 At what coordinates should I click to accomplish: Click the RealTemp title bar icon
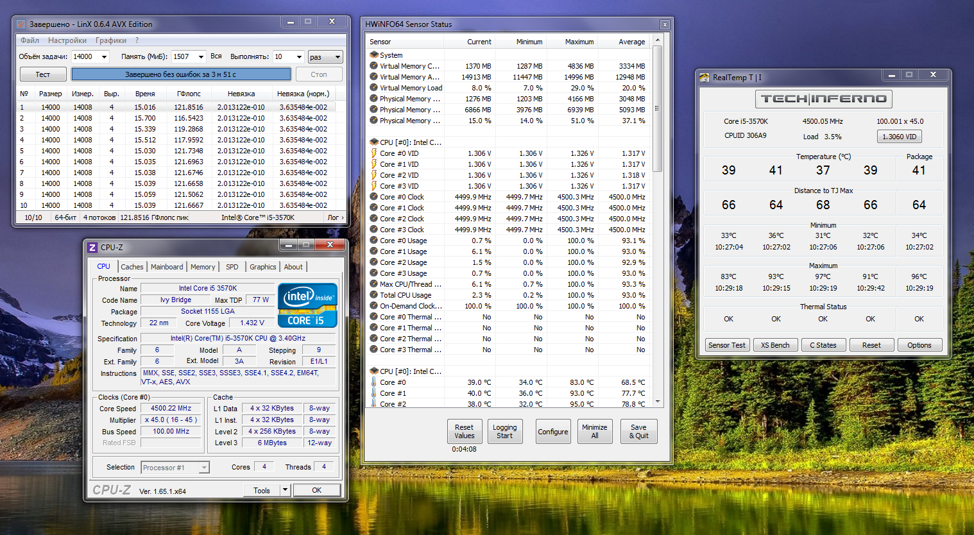point(705,78)
